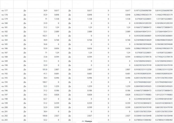Viewport: 174px width, 123px height.
Task: Select the row label кв. 190
Action: pos(5,65)
